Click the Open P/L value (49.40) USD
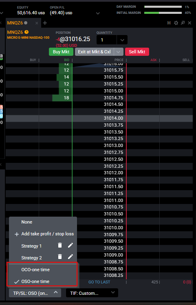This screenshot has width=196, height=305. [x=61, y=13]
